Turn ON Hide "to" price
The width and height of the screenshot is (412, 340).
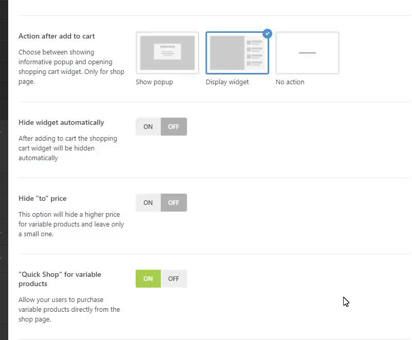tap(148, 202)
